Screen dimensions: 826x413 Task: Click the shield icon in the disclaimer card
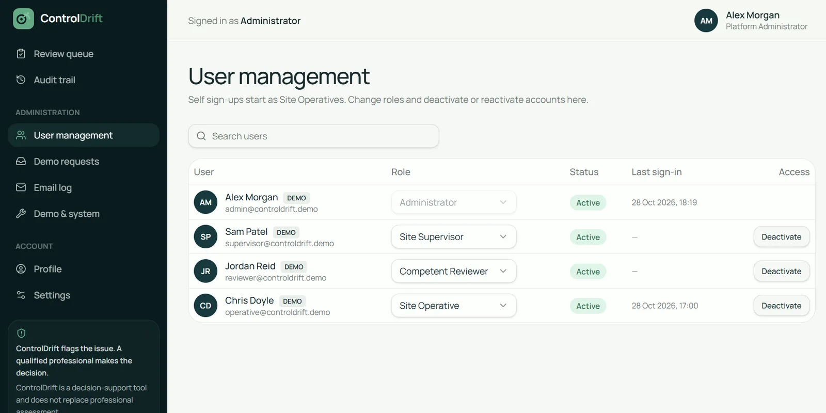click(21, 333)
